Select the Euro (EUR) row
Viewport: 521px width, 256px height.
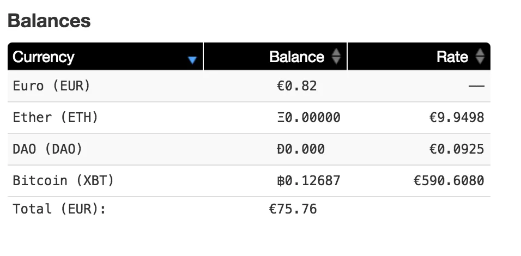tap(249, 86)
